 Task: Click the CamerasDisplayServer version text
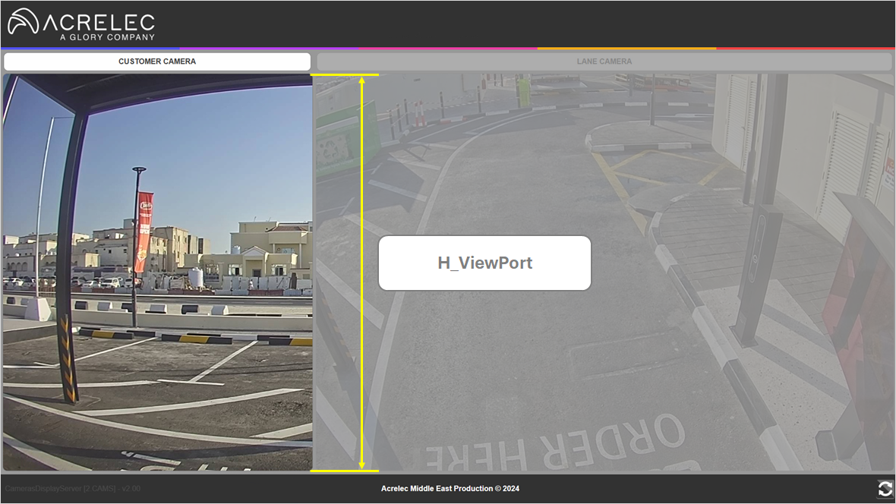coord(73,489)
